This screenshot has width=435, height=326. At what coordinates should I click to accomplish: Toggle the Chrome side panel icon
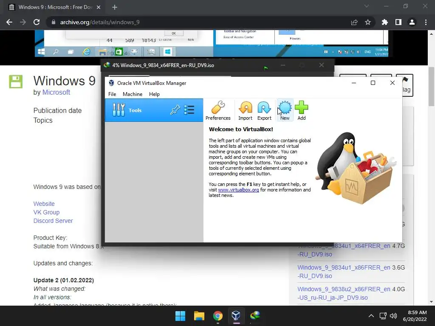point(398,22)
